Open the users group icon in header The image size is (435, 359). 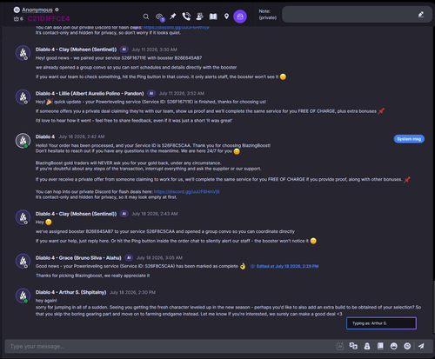[199, 17]
